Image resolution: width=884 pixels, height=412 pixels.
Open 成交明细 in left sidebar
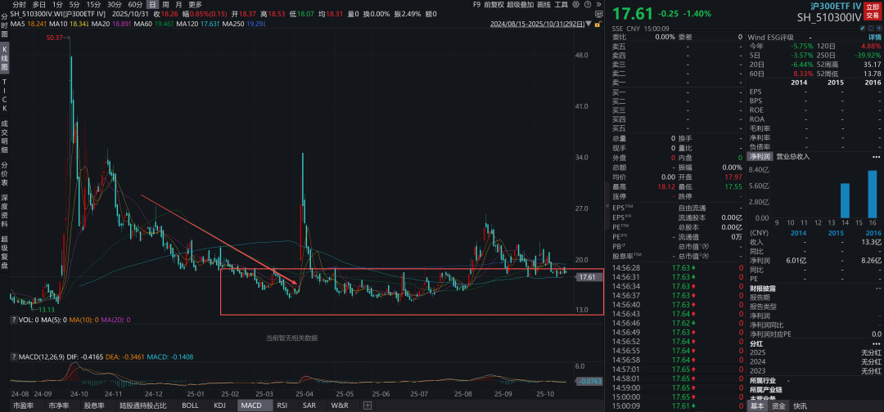click(5, 136)
